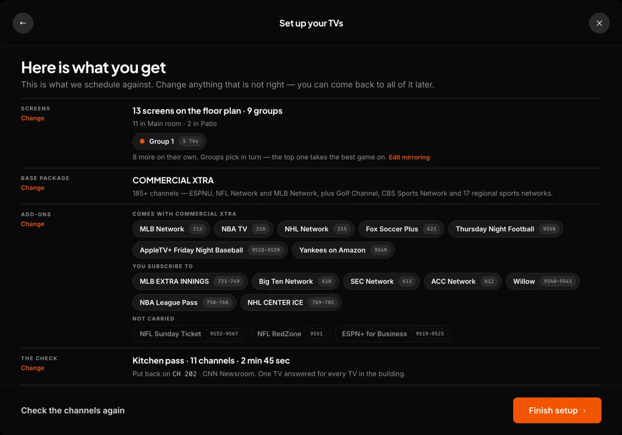This screenshot has width=622, height=435.
Task: Click the chevron on Finish setup
Action: (x=584, y=411)
